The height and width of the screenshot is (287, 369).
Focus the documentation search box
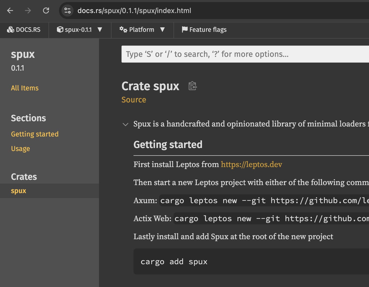[x=245, y=54]
